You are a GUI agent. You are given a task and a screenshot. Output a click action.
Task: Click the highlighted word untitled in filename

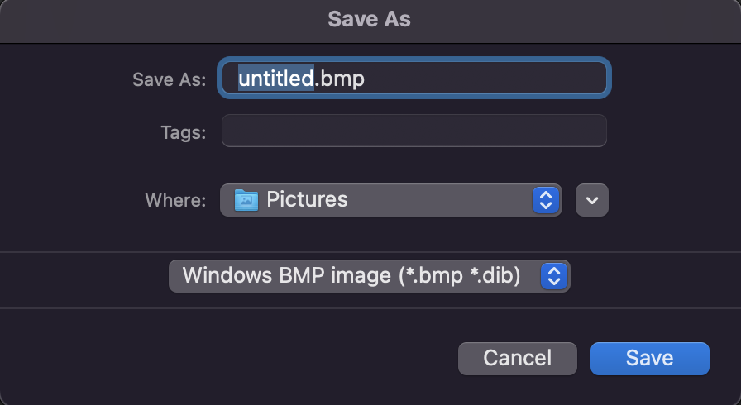tap(276, 78)
